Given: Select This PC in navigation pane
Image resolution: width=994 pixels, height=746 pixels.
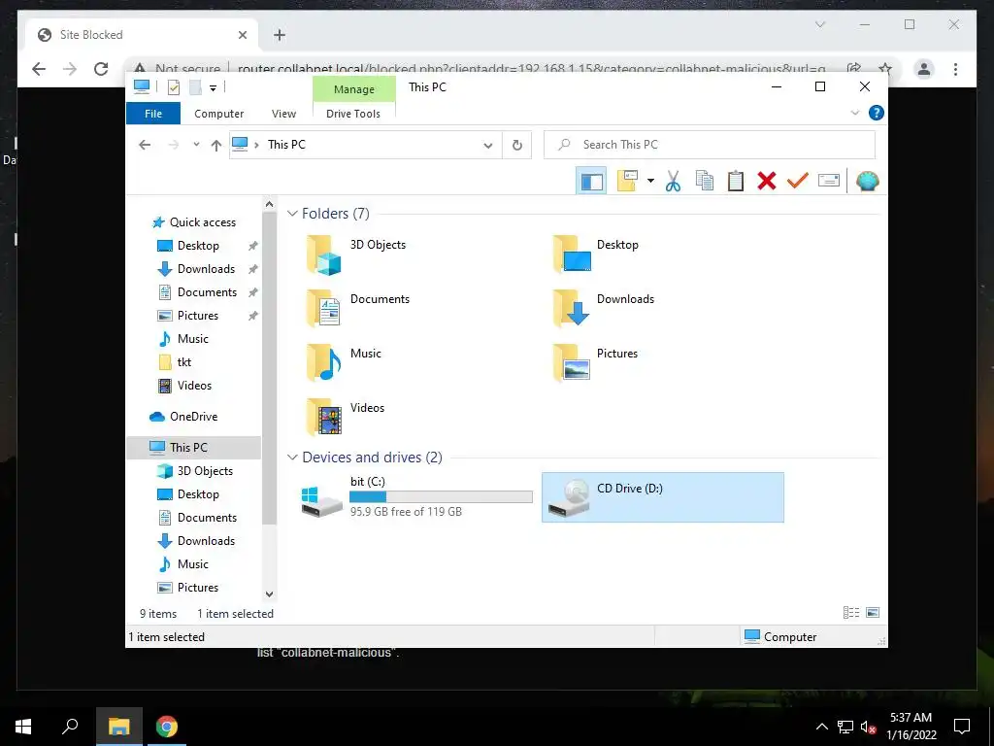Looking at the screenshot, I should tap(193, 448).
